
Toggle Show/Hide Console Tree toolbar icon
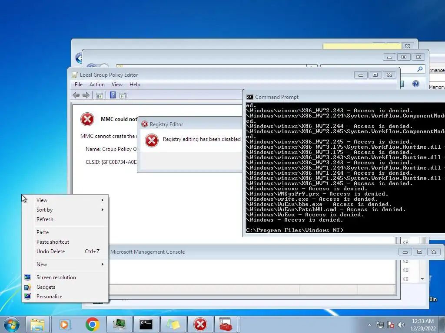(100, 95)
